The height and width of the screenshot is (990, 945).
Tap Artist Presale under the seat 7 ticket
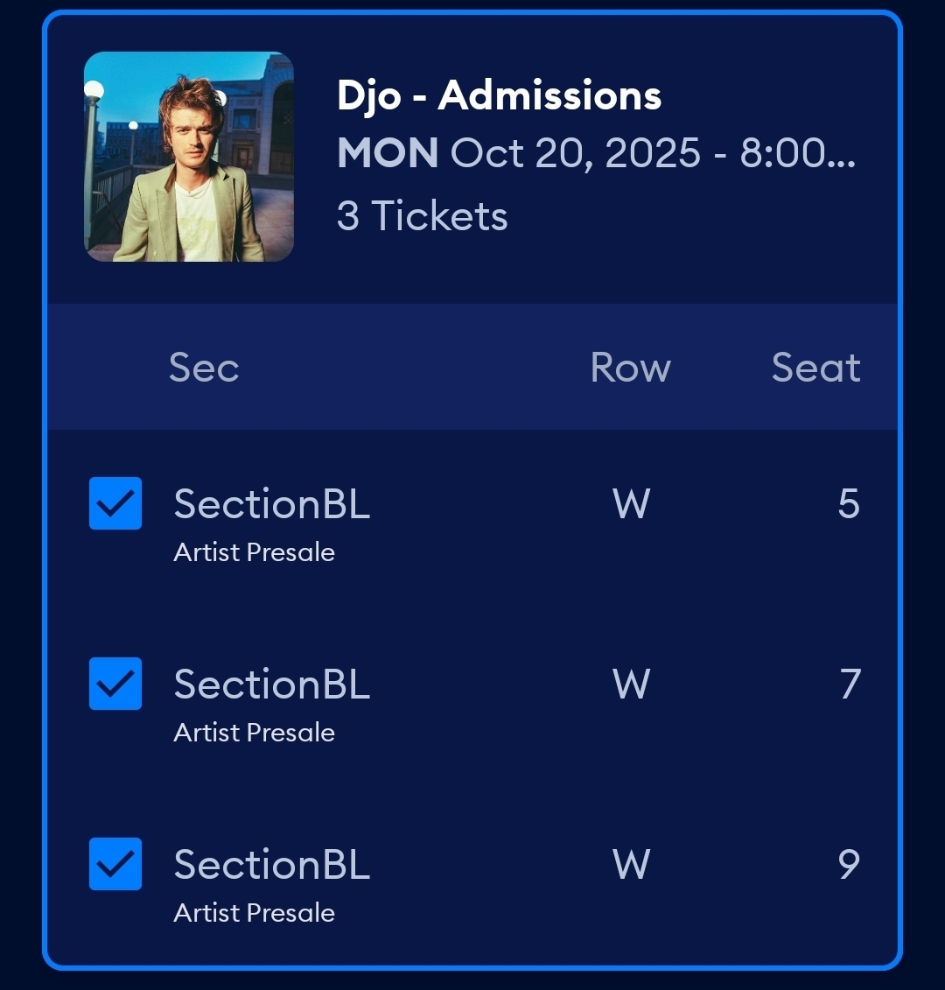[255, 733]
